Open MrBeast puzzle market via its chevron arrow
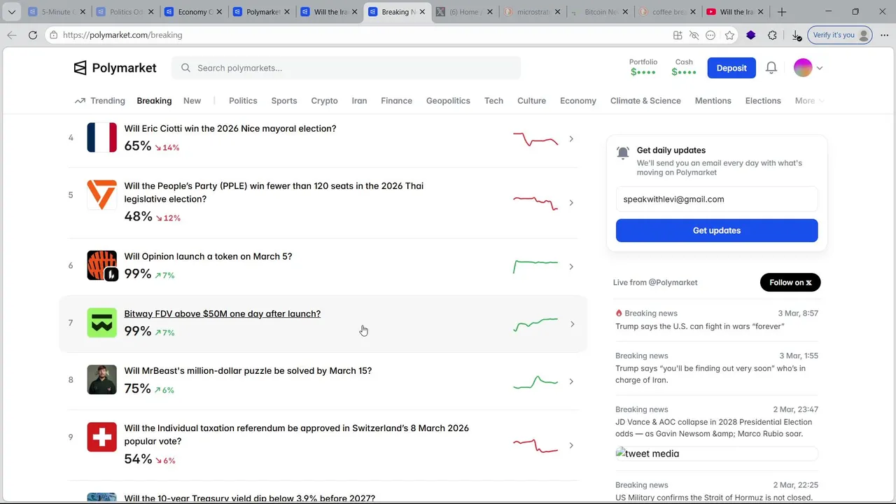The width and height of the screenshot is (896, 504). pyautogui.click(x=572, y=381)
